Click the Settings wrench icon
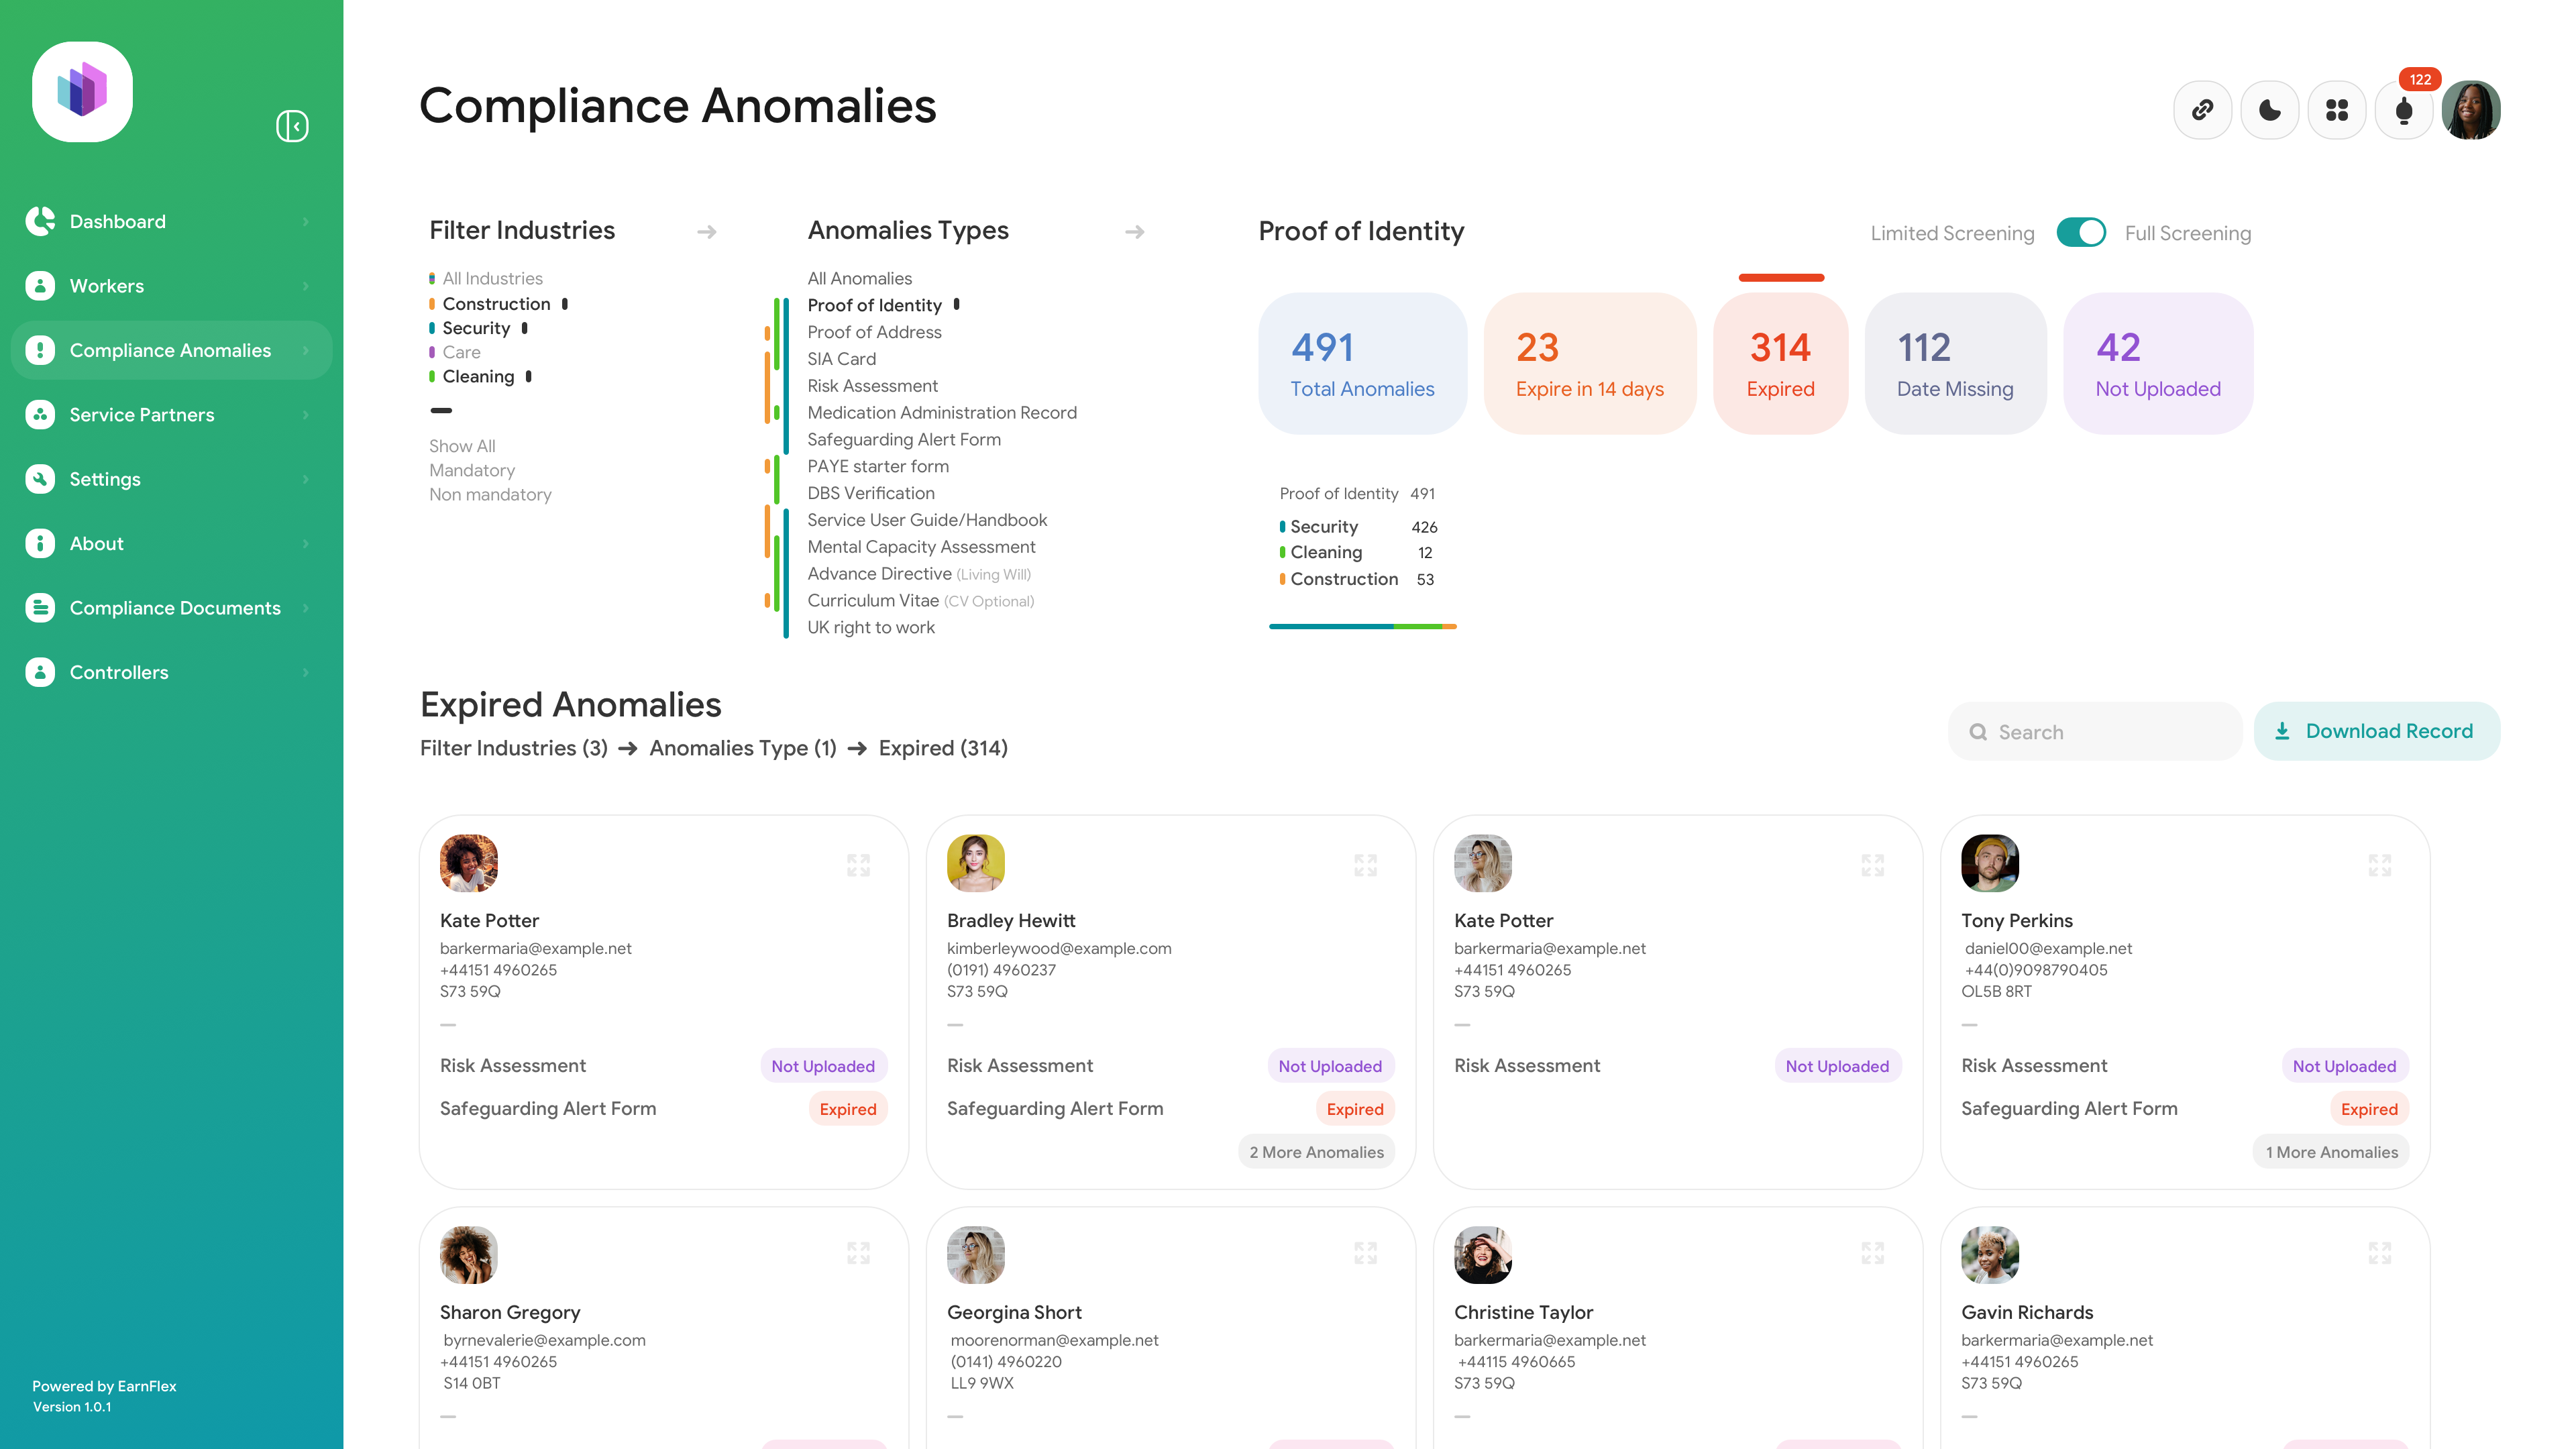 (40, 479)
